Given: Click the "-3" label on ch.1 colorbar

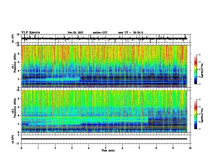Looking at the screenshot, I should point(199,55).
